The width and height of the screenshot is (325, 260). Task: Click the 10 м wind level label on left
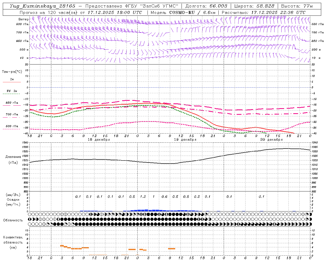click(x=24, y=58)
